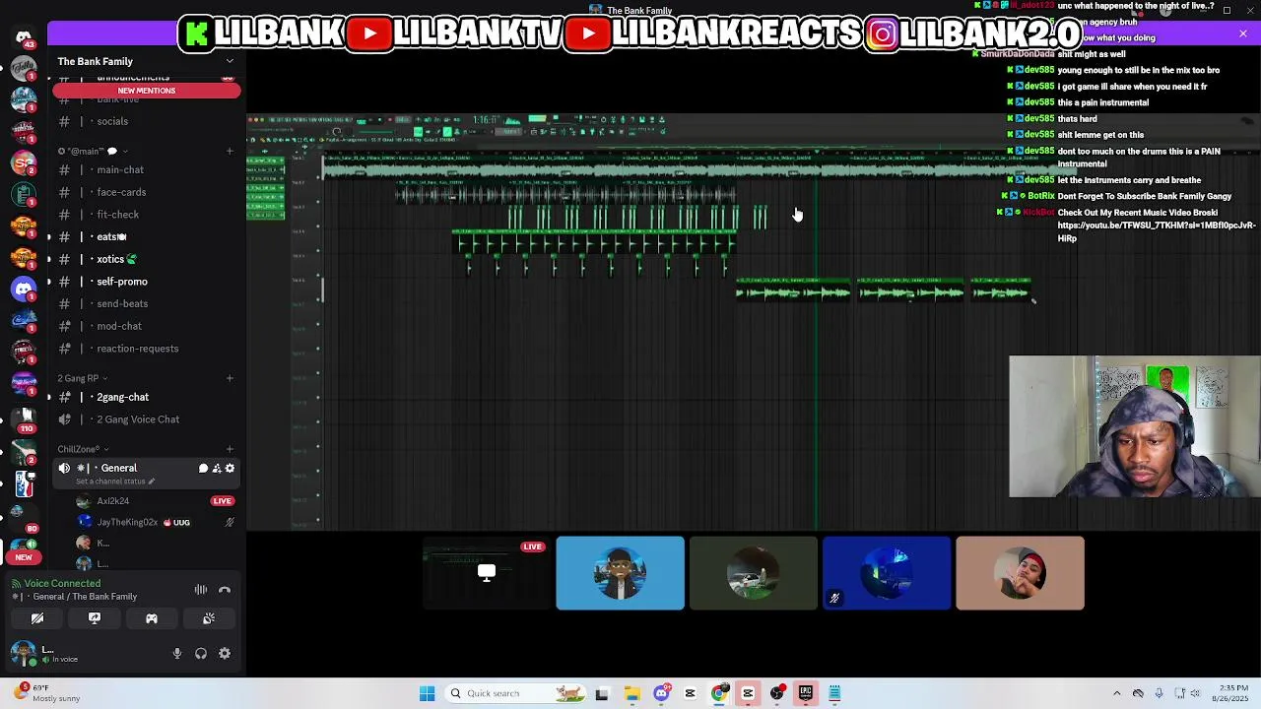
Task: Open Google Chrome from the taskbar
Action: pos(719,693)
